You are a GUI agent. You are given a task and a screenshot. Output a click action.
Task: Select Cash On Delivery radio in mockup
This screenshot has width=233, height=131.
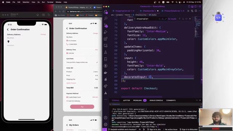pos(67,101)
